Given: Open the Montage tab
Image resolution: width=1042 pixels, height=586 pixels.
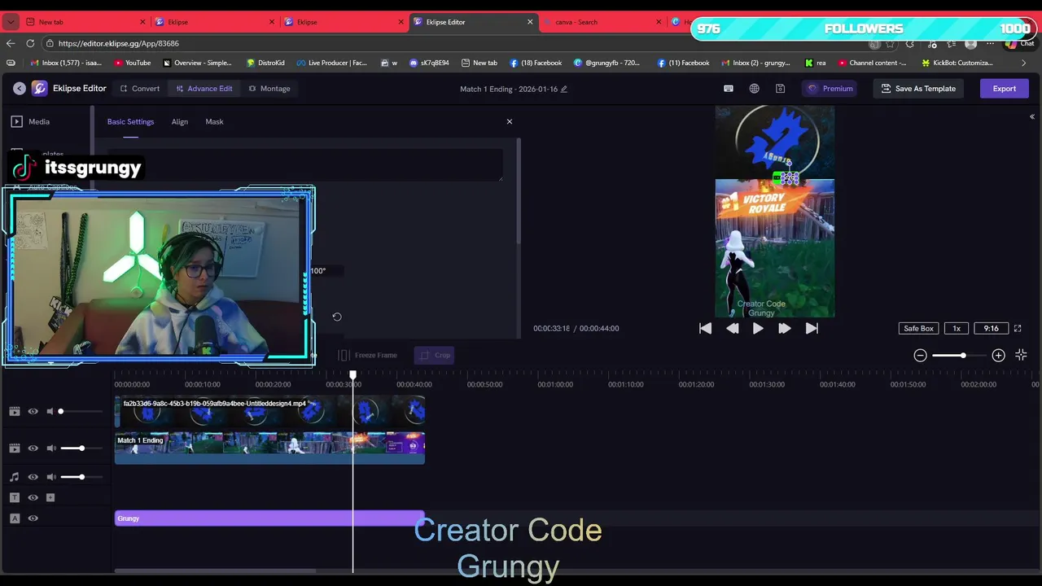Looking at the screenshot, I should [269, 88].
